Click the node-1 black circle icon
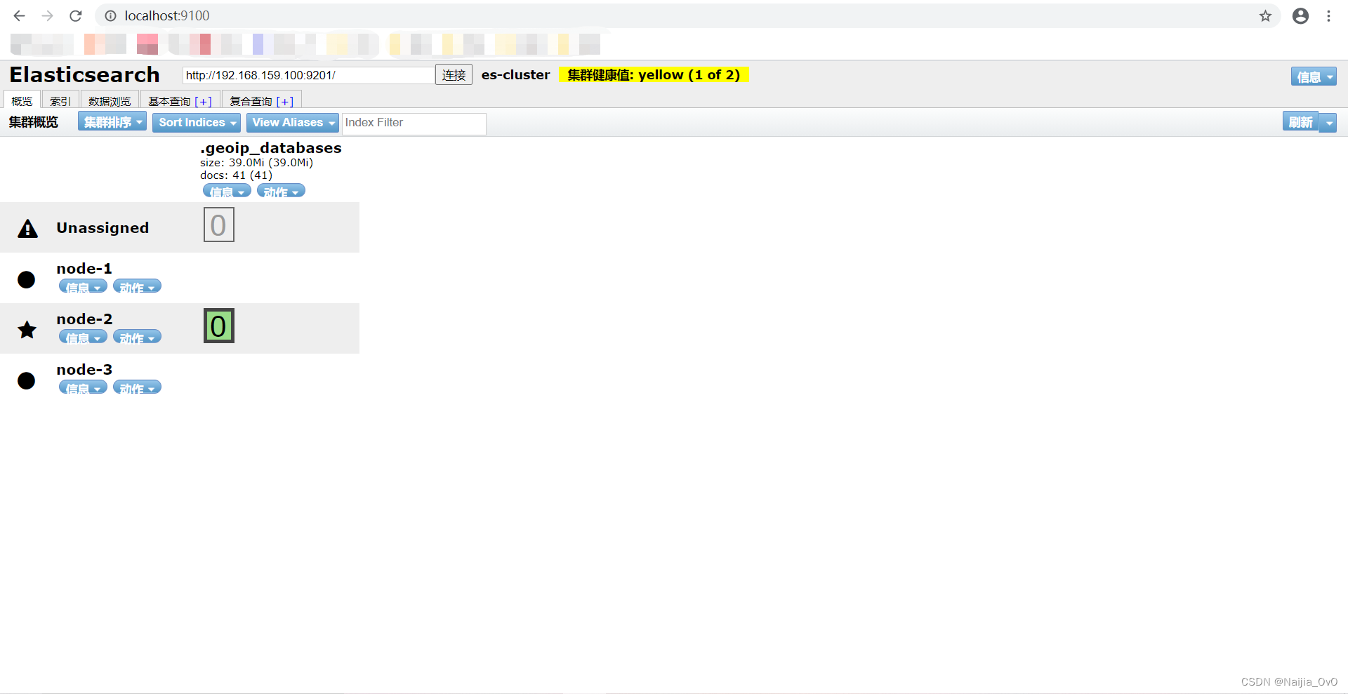This screenshot has width=1348, height=694. point(27,279)
